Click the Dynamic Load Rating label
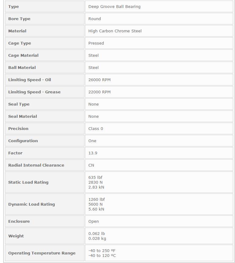235x263 pixels. 31,204
